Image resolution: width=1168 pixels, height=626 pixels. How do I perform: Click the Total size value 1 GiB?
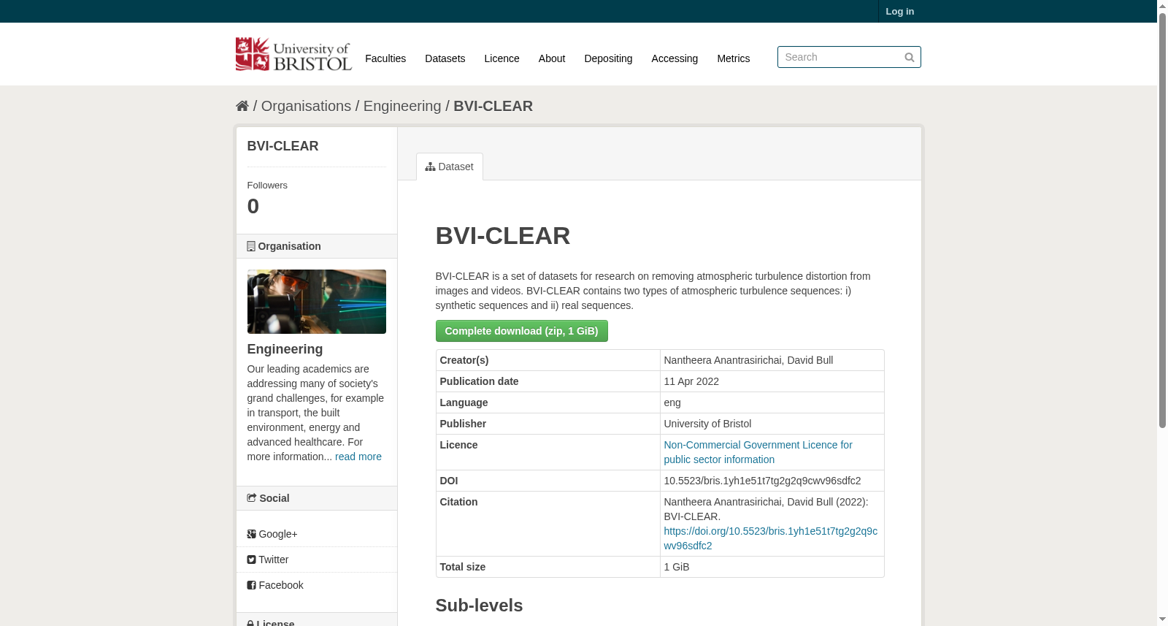677,567
